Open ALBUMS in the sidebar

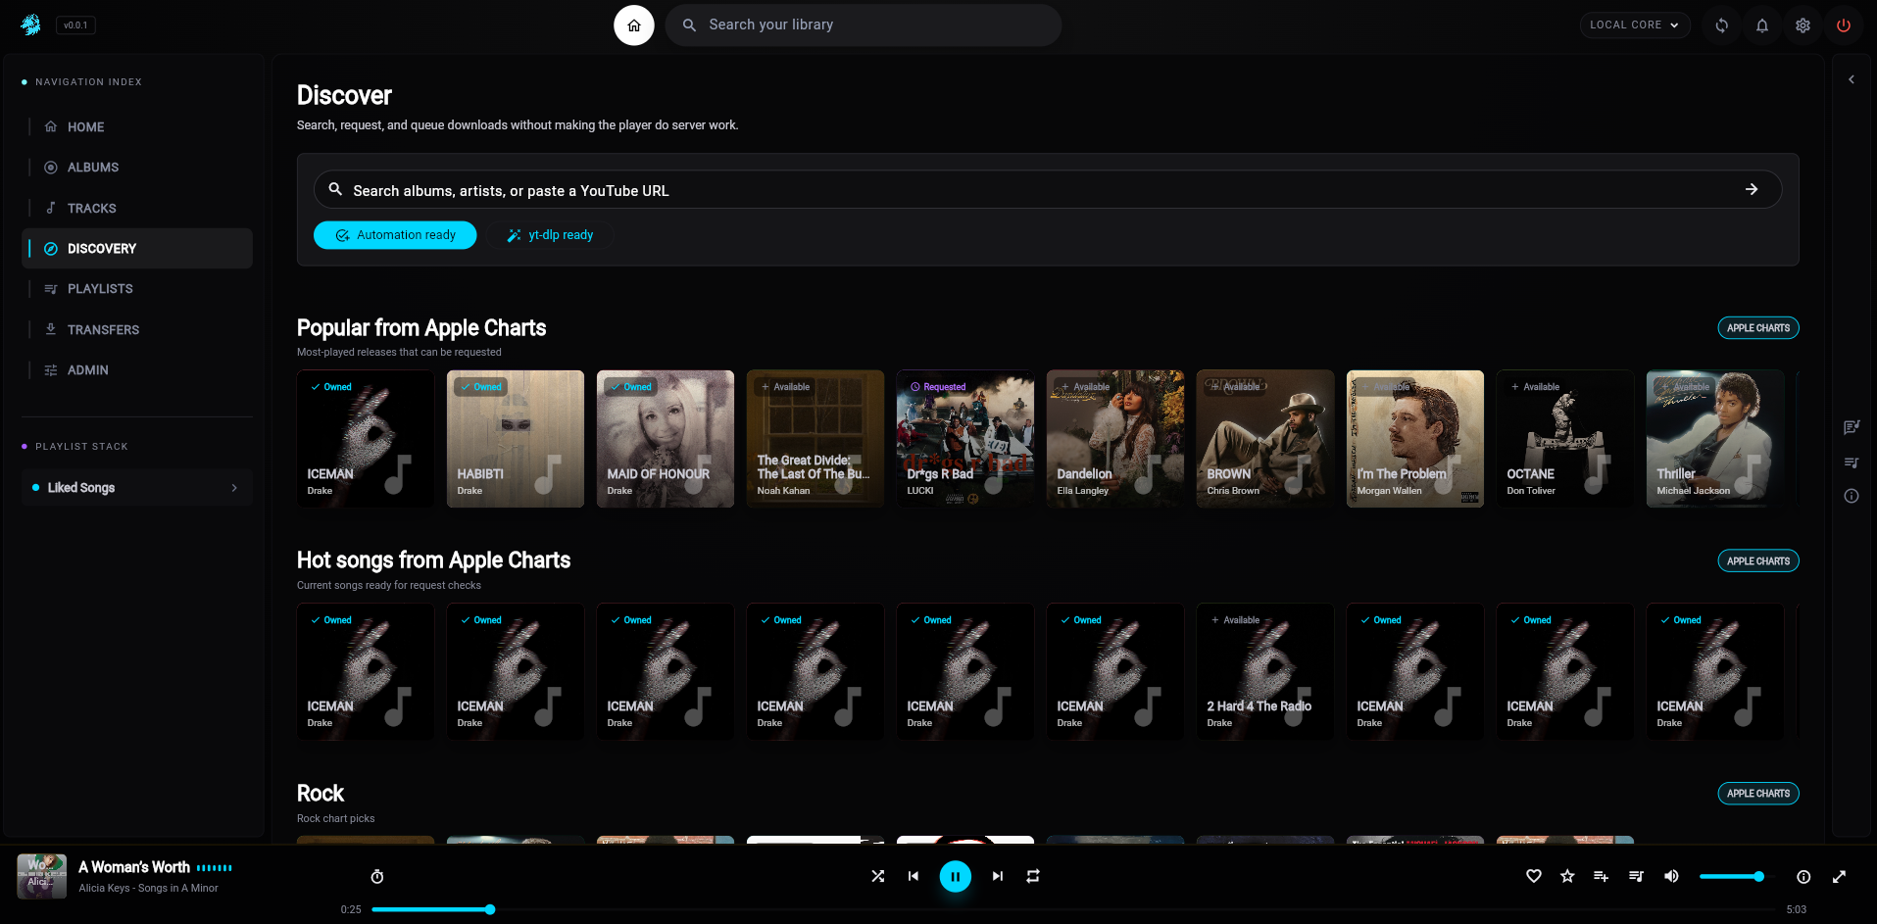(137, 168)
